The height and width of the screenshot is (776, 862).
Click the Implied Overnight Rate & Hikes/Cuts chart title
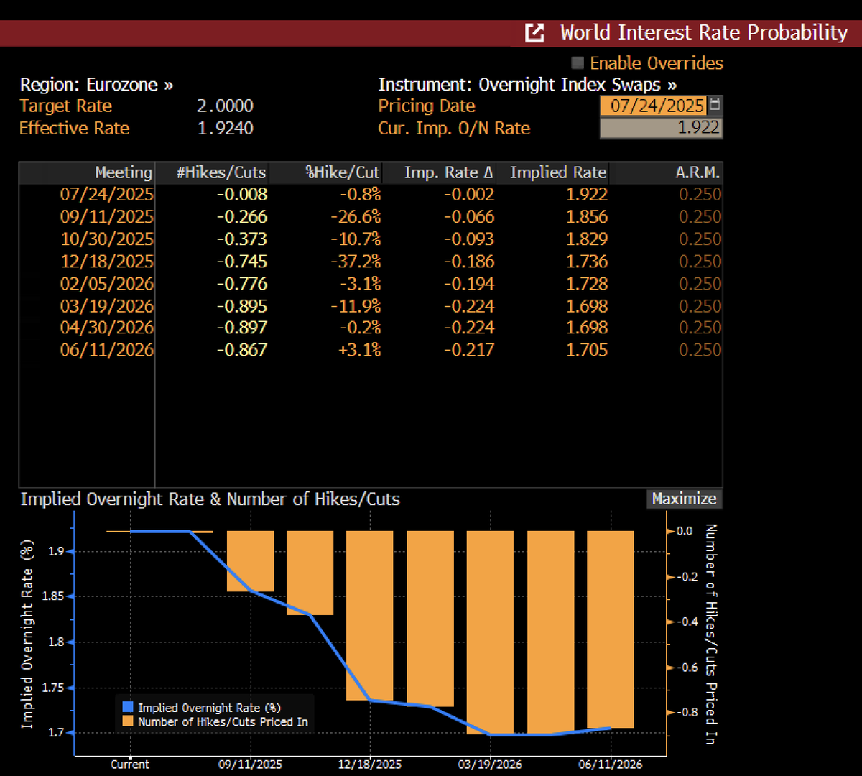point(210,499)
